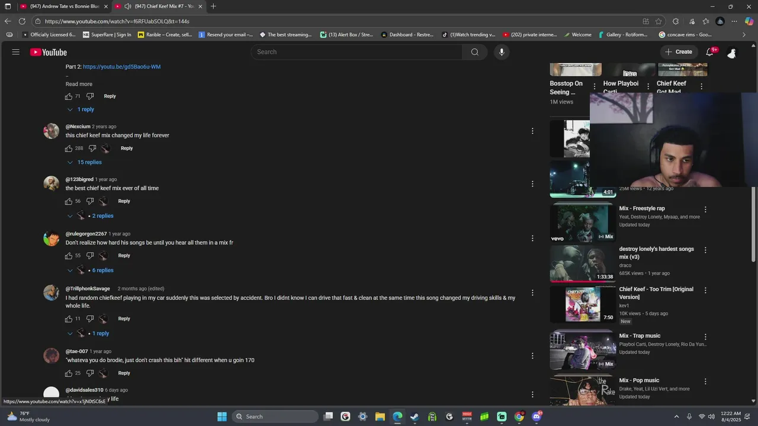This screenshot has width=758, height=426.
Task: Like the @TrillphonkSavage comment
Action: 69,319
